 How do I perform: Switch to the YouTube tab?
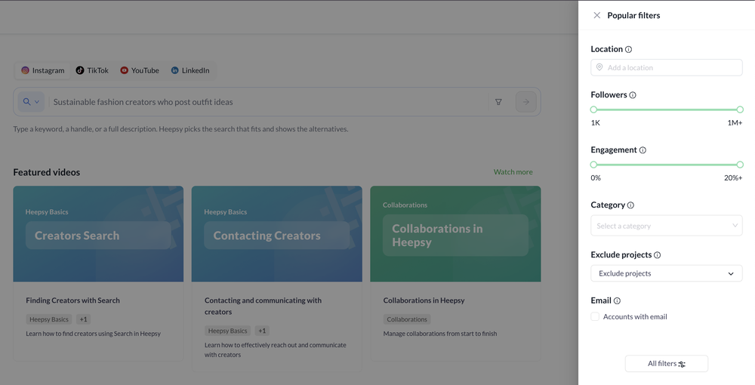[x=140, y=70]
